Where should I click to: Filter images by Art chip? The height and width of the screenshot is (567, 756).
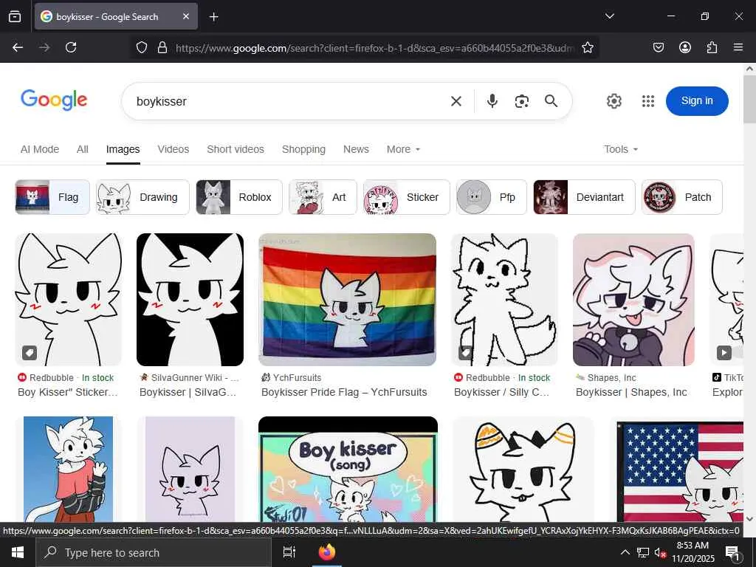(x=323, y=197)
